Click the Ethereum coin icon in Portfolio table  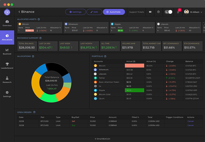[x=95, y=70]
